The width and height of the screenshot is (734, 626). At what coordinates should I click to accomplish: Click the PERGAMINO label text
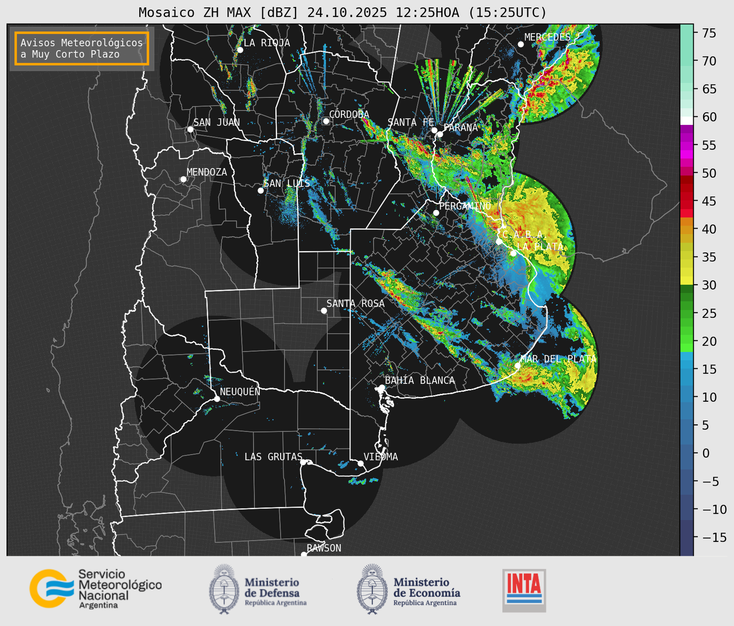click(x=465, y=206)
